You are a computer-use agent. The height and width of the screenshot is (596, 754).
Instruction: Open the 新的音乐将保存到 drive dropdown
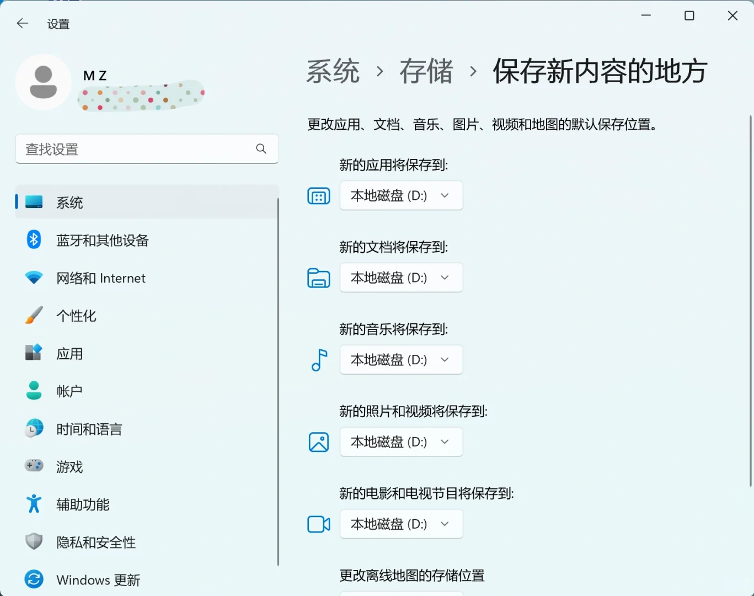(x=401, y=360)
